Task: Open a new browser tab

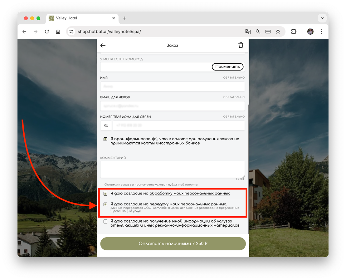Action: 125,18
